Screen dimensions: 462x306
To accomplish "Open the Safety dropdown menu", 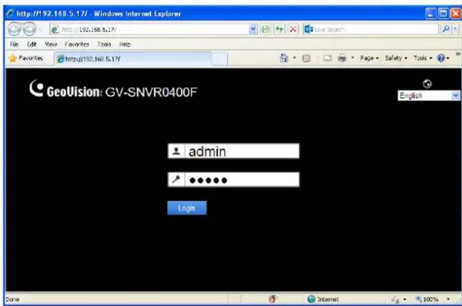I will click(396, 58).
